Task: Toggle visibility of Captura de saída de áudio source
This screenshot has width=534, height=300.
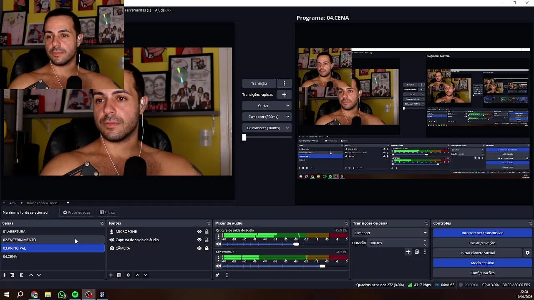Action: [199, 240]
